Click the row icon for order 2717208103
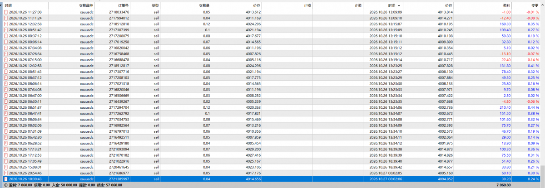Image resolution: width=545 pixels, height=188 pixels. click(x=5, y=77)
